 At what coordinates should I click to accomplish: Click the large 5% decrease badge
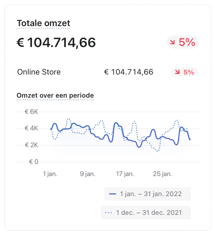tap(183, 42)
